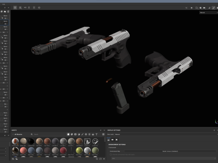This screenshot has width=218, height=163.
Task: Click the second bottom-left icon in the Assets panel
Action: (x=16, y=159)
